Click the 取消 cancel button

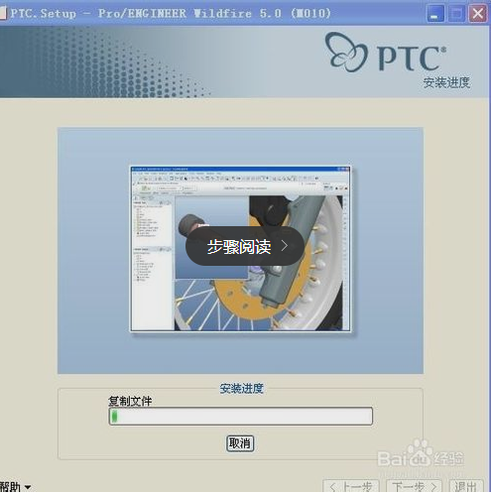pyautogui.click(x=240, y=443)
